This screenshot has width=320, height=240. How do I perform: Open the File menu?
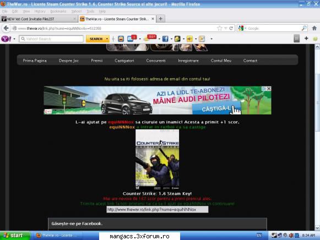(5, 11)
